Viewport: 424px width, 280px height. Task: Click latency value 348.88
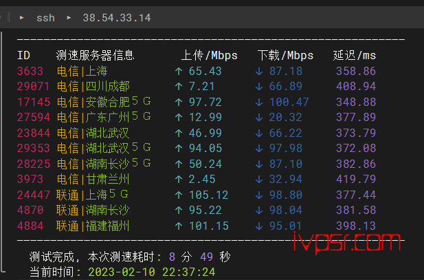tap(356, 102)
